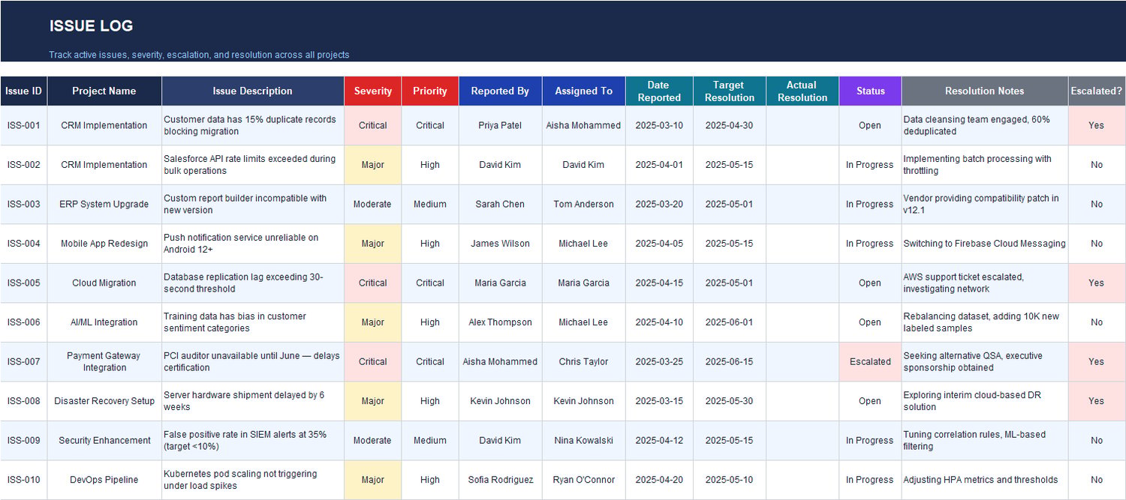This screenshot has height=500, width=1126.
Task: Select cell ISS-001
Action: (23, 125)
